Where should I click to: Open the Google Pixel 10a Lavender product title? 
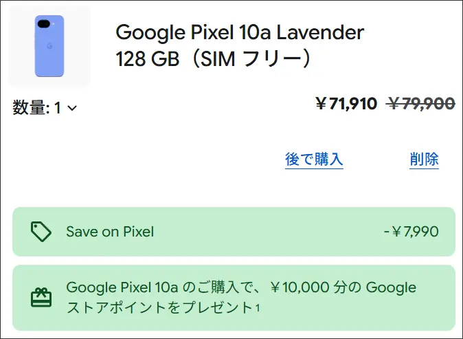pyautogui.click(x=240, y=32)
